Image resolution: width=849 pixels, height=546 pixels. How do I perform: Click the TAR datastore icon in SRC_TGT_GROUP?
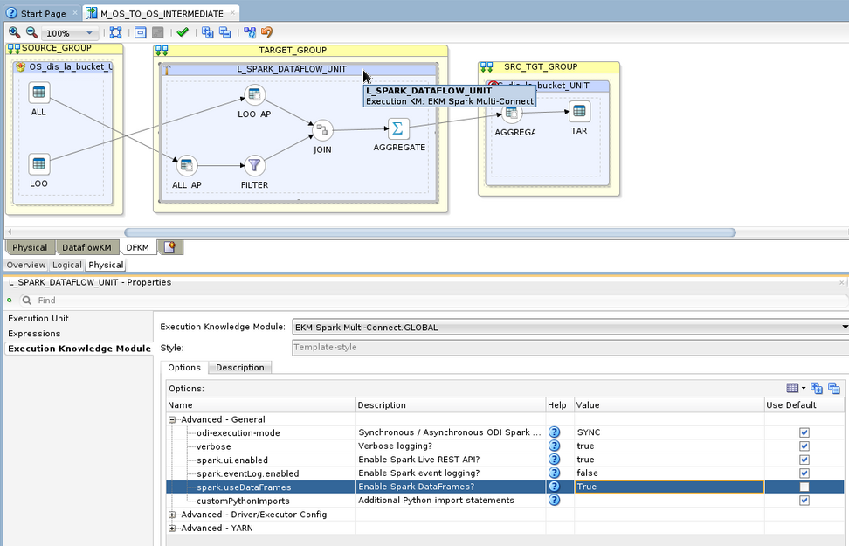click(578, 111)
